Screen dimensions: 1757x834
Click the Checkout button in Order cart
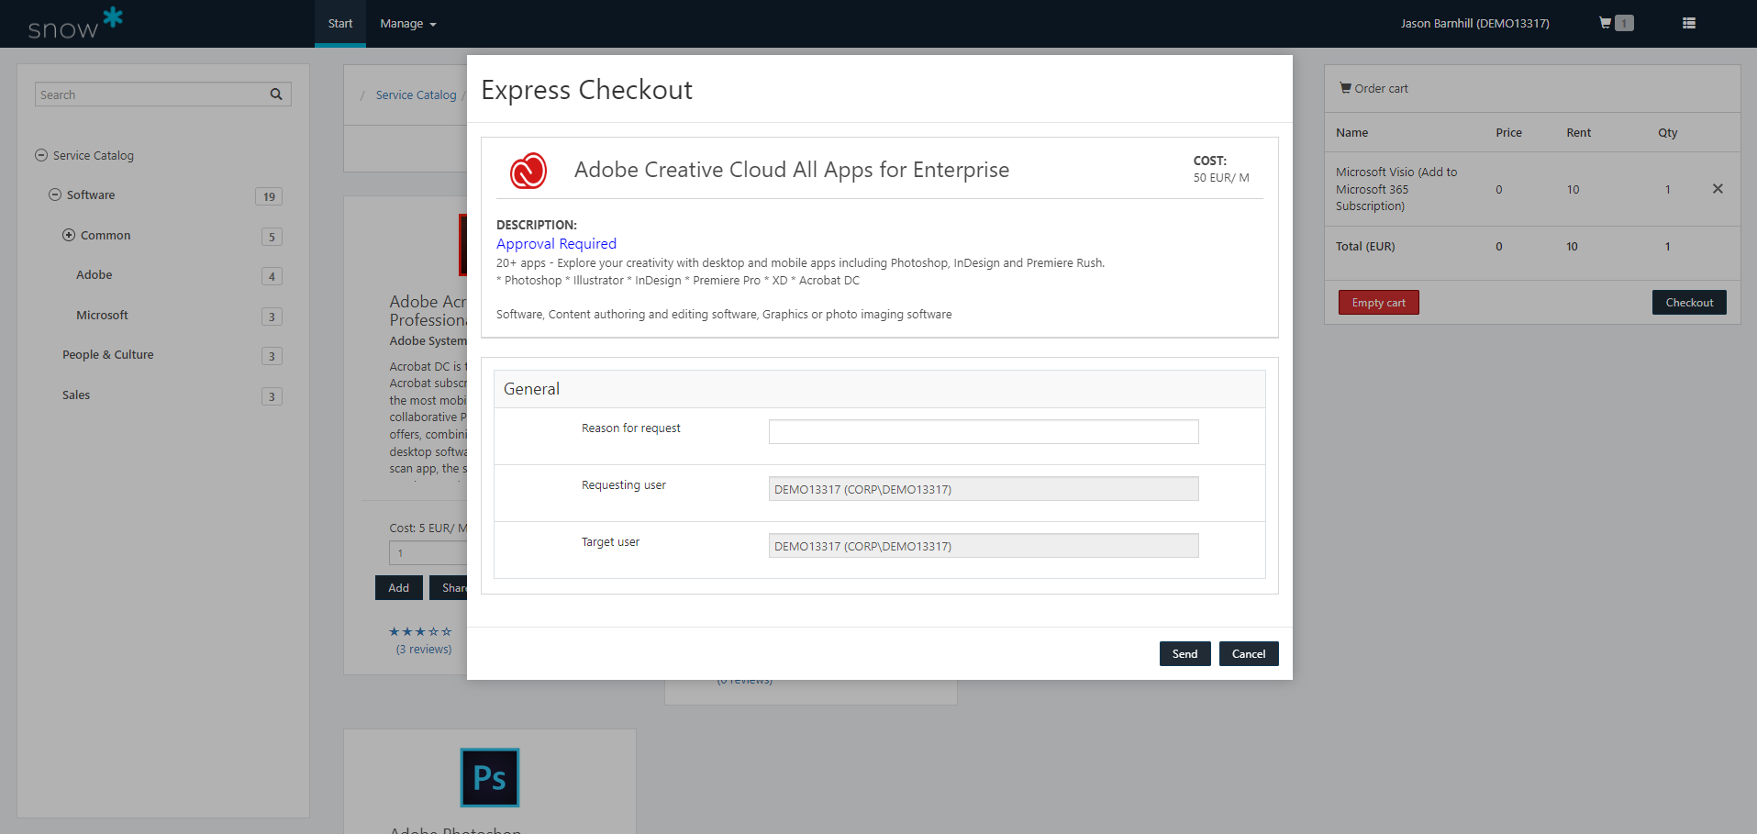click(x=1689, y=303)
